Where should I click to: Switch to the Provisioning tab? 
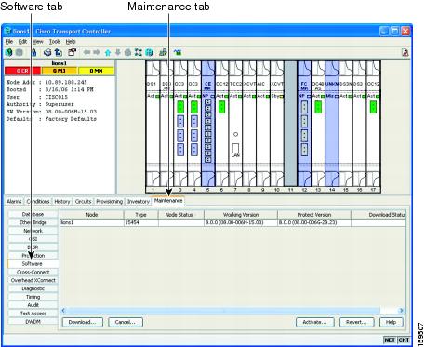(109, 202)
